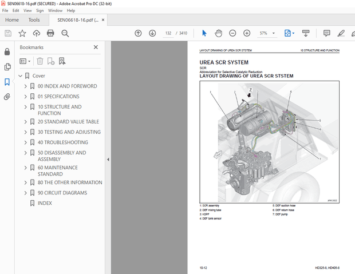Go to previous page arrow
This screenshot has width=355, height=274.
tap(138, 33)
